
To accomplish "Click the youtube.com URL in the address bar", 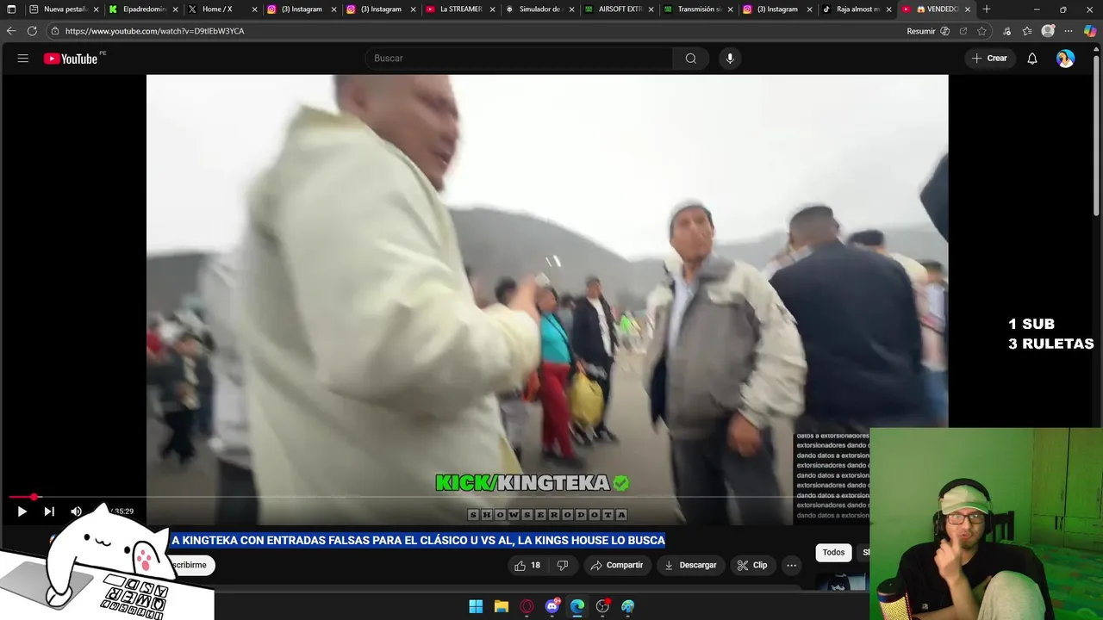I will click(154, 31).
